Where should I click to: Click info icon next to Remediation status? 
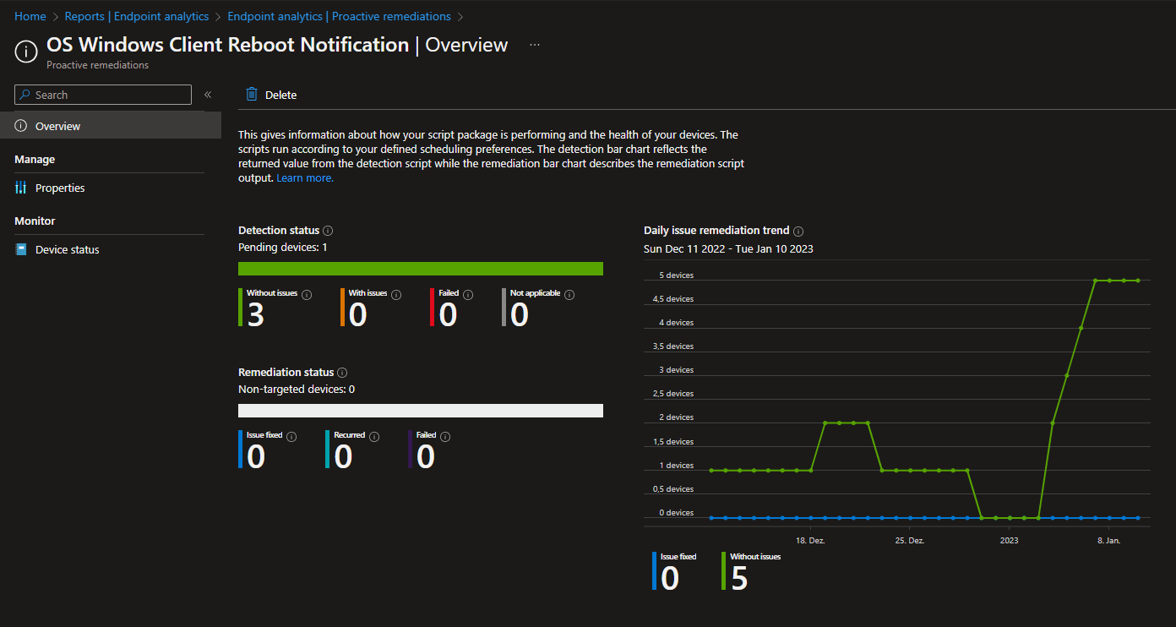click(x=341, y=373)
